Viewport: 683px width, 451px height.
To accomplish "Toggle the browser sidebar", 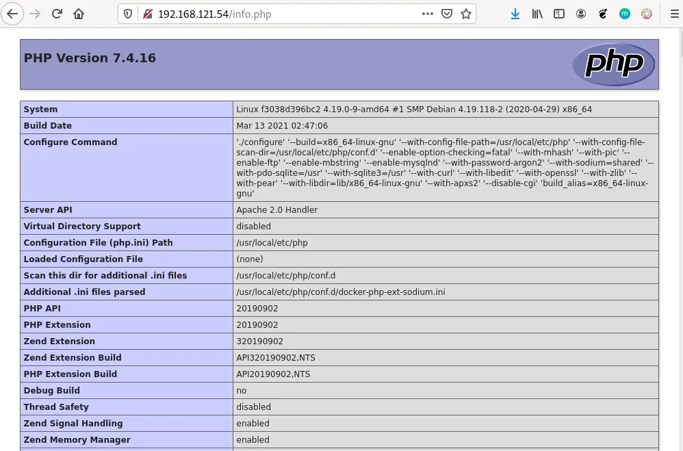I will coord(559,14).
